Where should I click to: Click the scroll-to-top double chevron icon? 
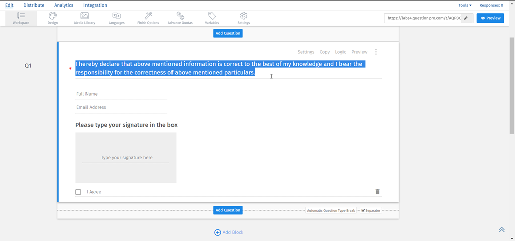click(x=501, y=230)
